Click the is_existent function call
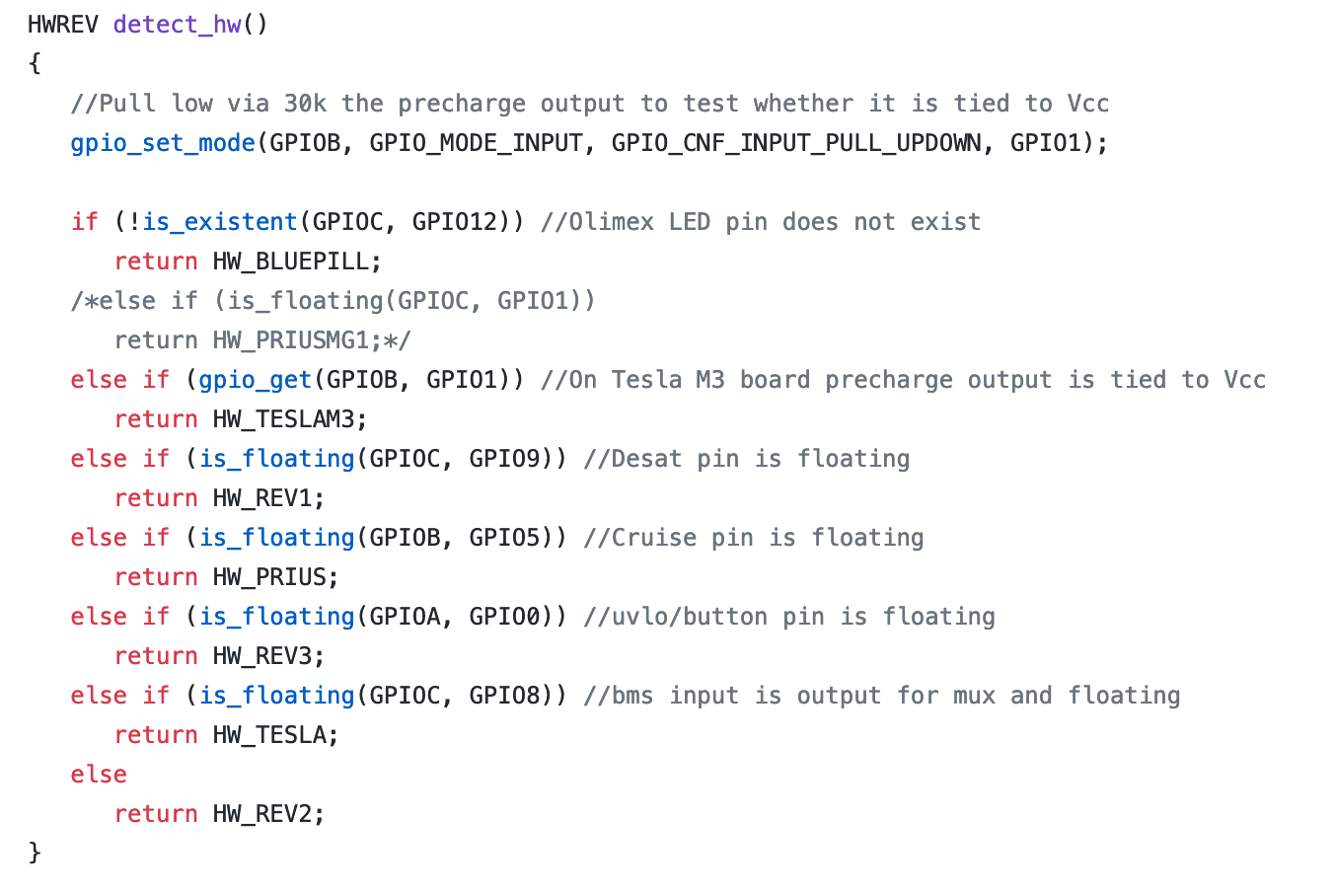 (x=219, y=222)
